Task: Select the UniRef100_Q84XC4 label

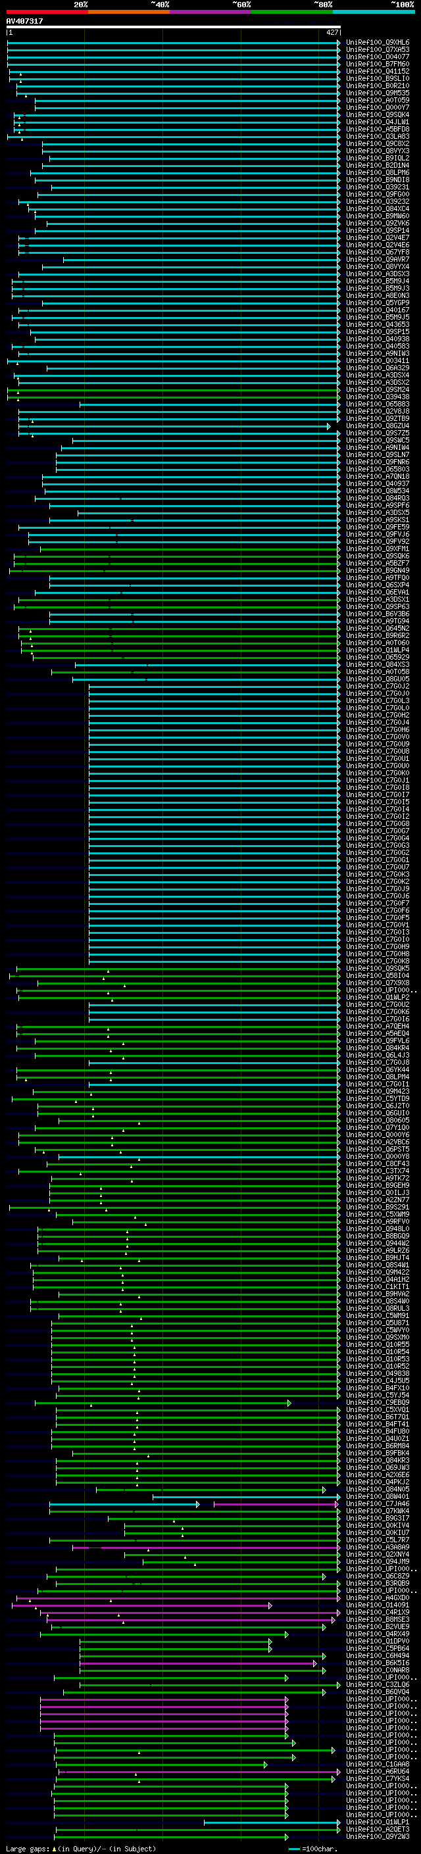Action: (x=378, y=208)
